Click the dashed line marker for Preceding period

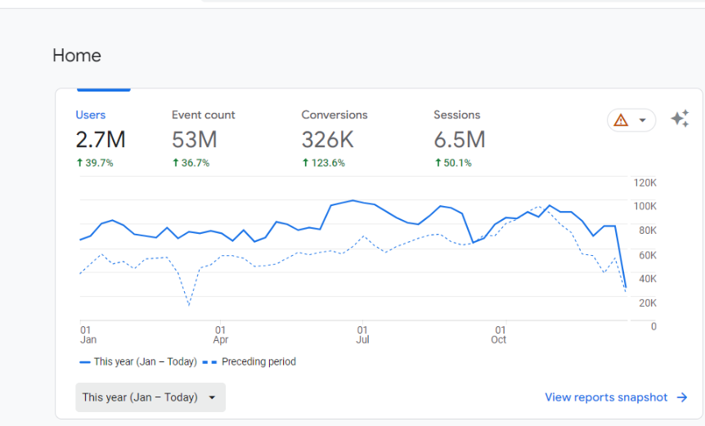pos(209,361)
